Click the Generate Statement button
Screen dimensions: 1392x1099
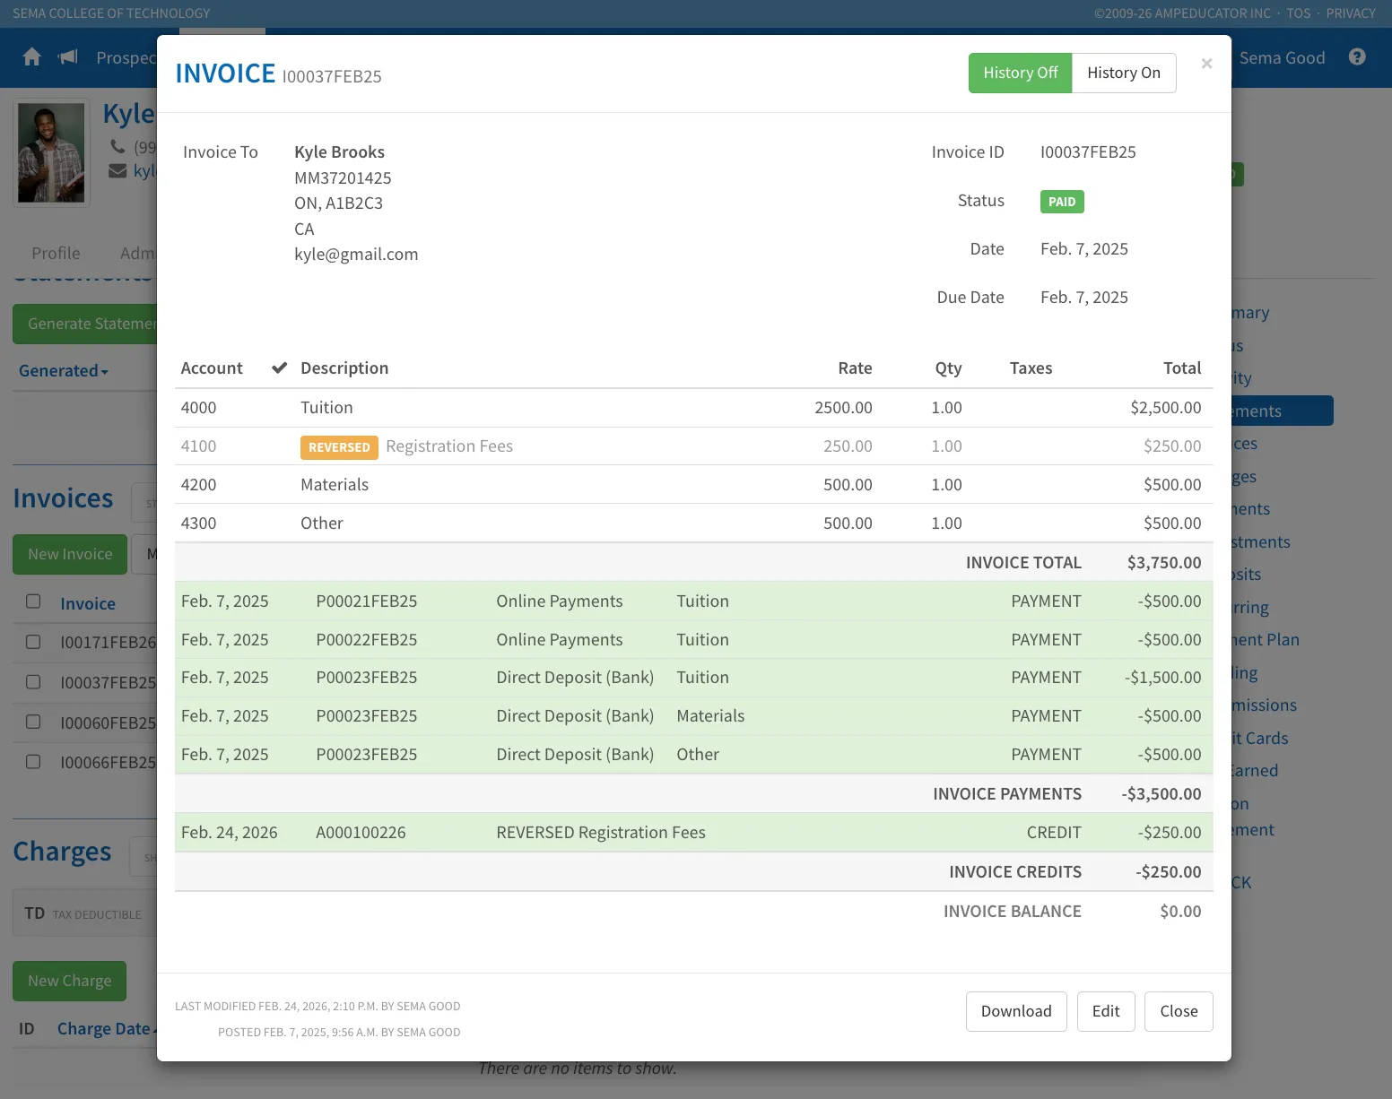(x=85, y=324)
